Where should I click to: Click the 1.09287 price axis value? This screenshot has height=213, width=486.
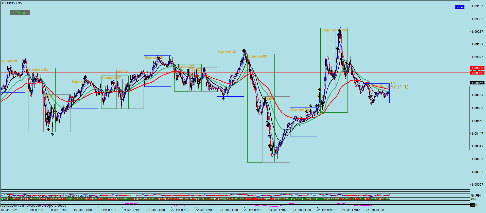coord(477,31)
